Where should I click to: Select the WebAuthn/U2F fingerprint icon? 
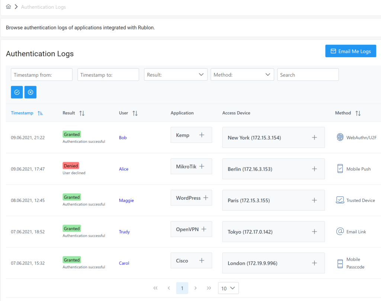tap(340, 137)
